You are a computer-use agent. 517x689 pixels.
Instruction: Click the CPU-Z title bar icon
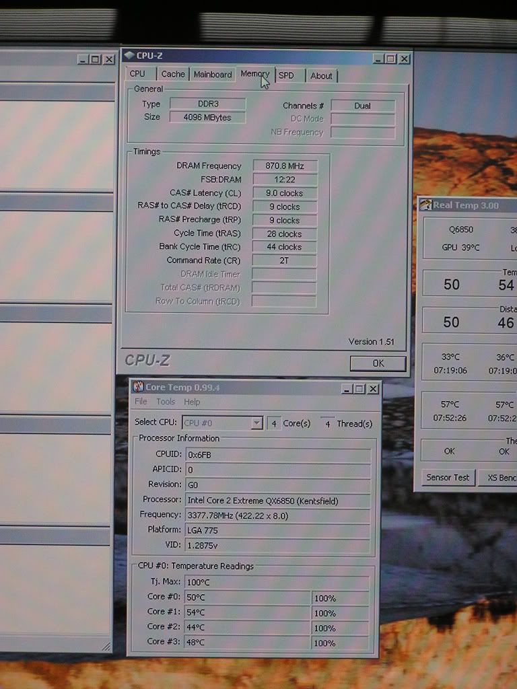[x=130, y=55]
